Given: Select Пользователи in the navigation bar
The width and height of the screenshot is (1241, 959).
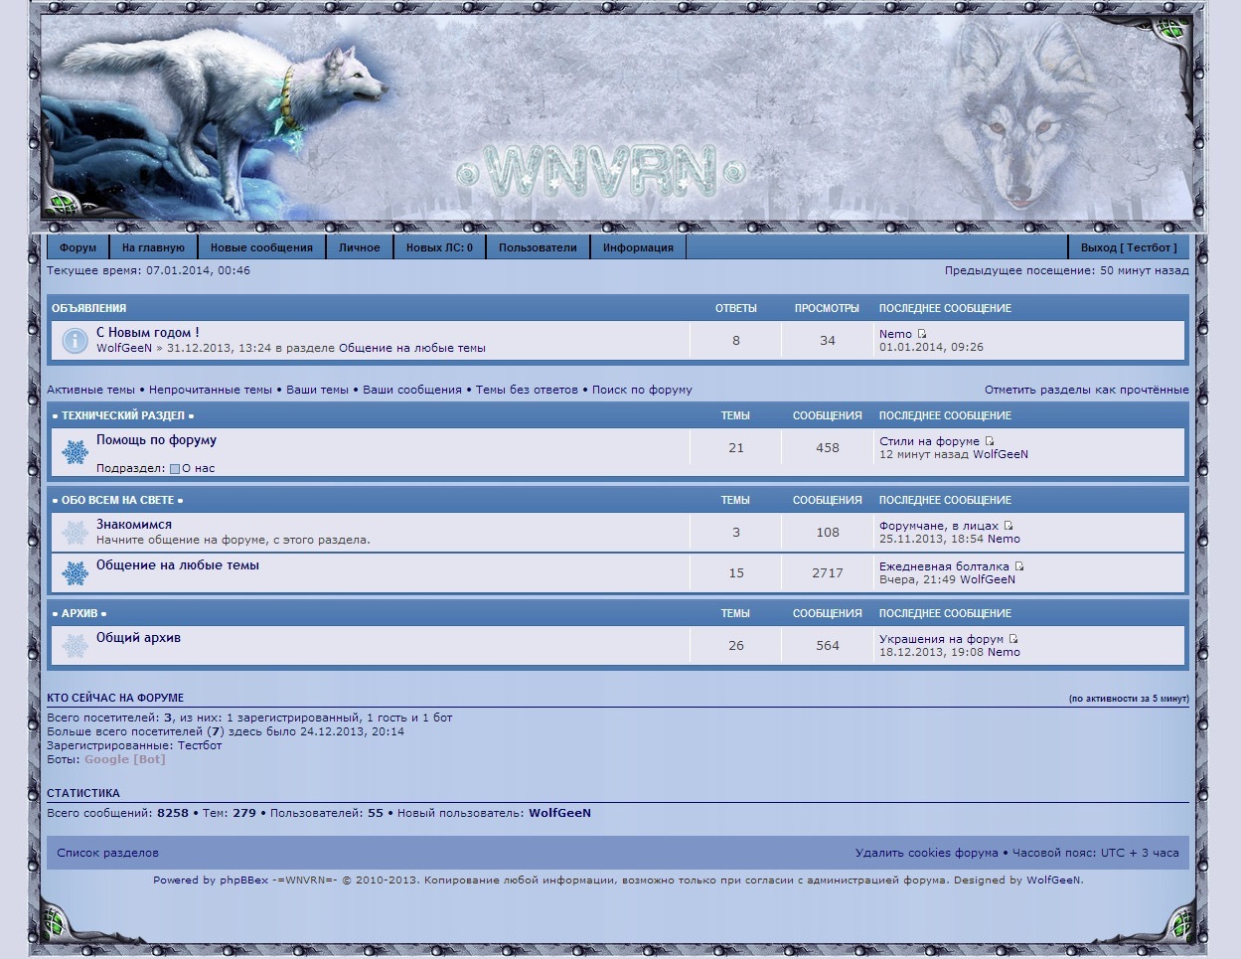Looking at the screenshot, I should tap(538, 247).
